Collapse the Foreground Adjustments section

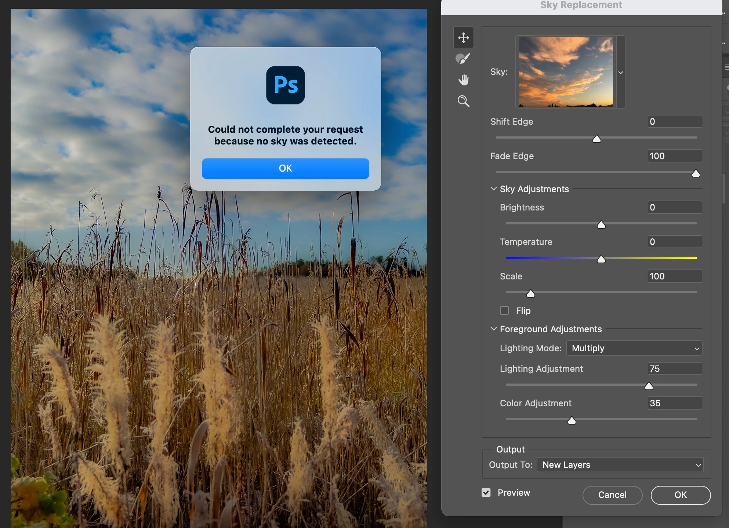click(x=494, y=329)
